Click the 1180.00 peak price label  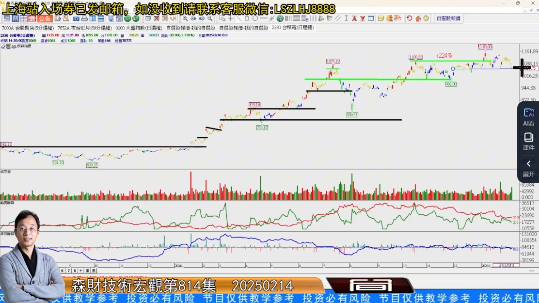[x=485, y=47]
